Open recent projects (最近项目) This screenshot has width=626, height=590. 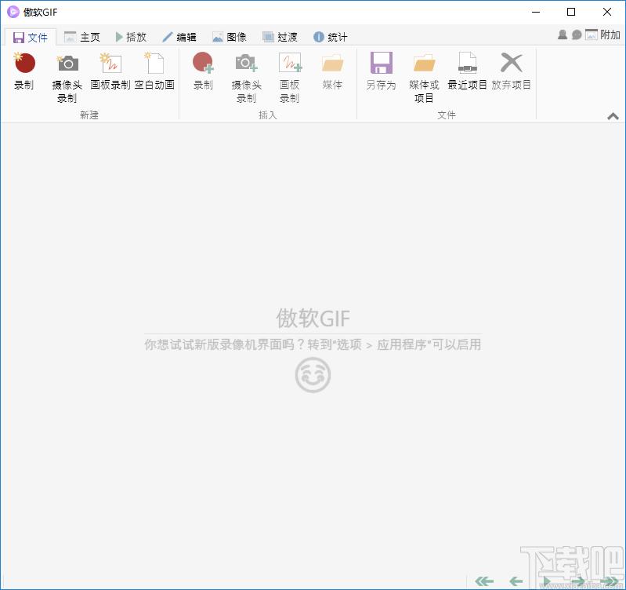(x=467, y=64)
